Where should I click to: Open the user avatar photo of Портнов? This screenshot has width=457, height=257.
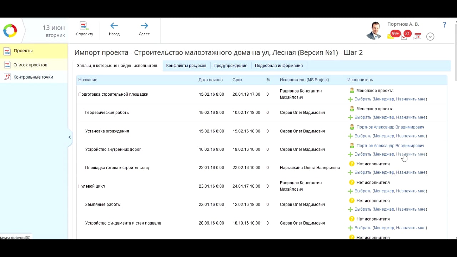pos(375,30)
